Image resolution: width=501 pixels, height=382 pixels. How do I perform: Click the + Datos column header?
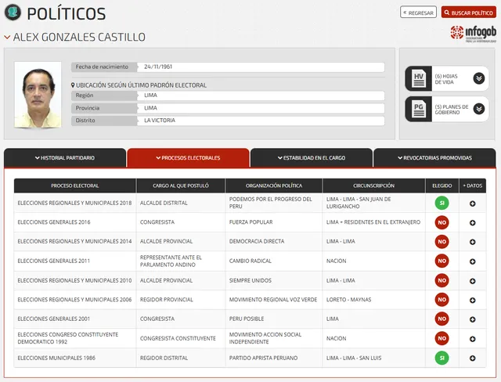pos(473,186)
